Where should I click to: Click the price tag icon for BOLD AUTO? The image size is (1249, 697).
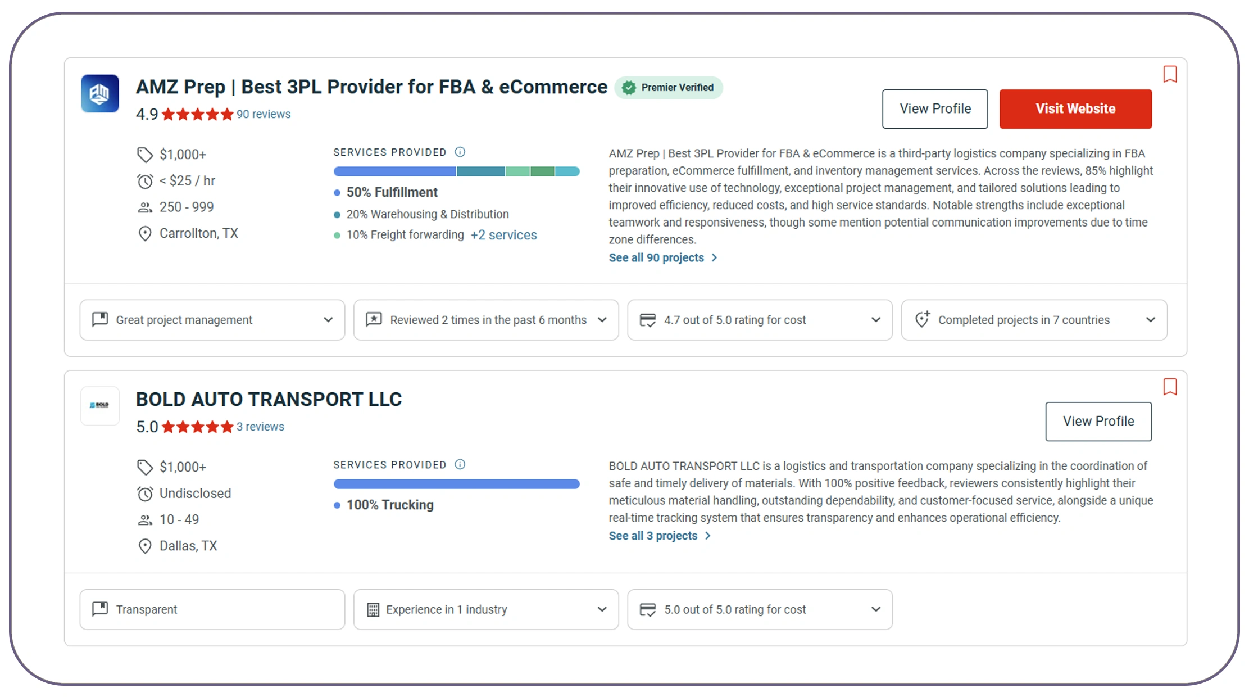coord(145,467)
